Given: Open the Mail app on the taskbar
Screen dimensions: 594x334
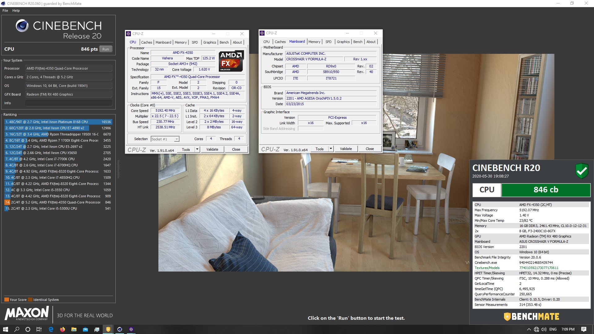Looking at the screenshot, I should (x=85, y=329).
